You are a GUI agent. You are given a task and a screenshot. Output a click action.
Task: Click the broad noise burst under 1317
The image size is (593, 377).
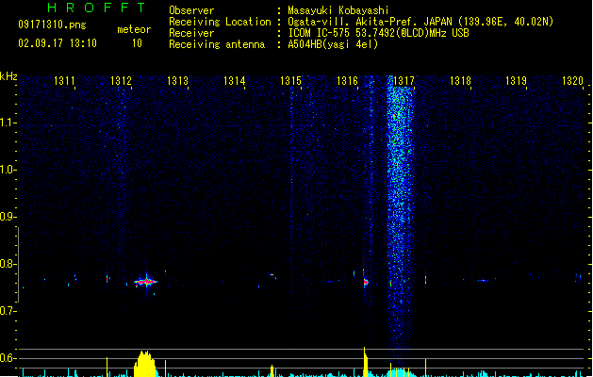(400, 220)
